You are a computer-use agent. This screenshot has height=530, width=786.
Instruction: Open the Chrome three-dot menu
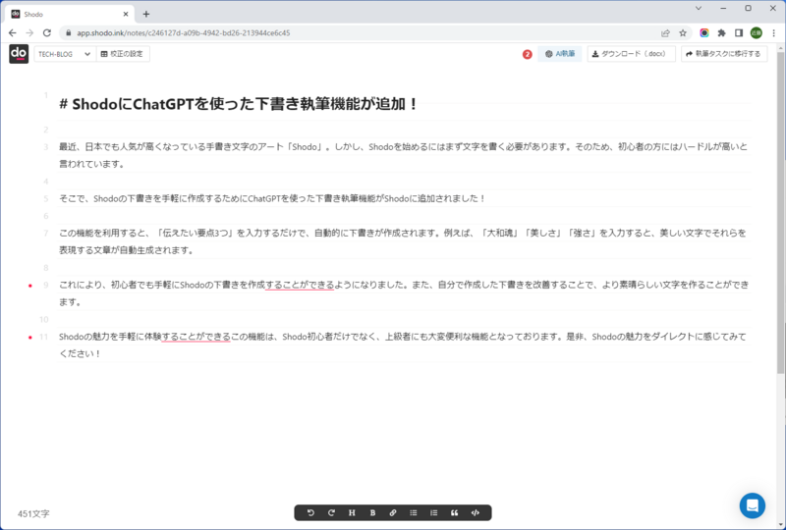click(774, 33)
